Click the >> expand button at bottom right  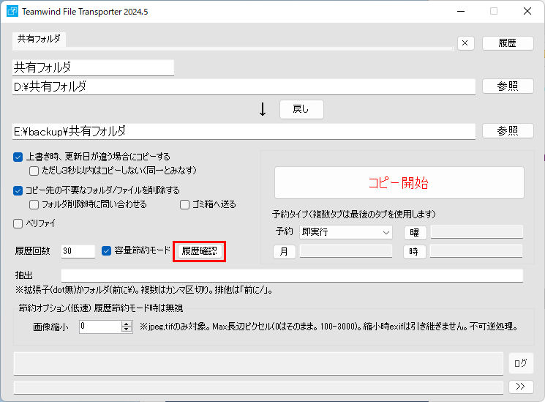[521, 387]
